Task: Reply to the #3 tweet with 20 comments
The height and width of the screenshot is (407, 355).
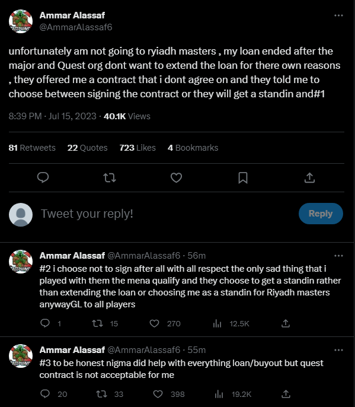Action: click(45, 394)
